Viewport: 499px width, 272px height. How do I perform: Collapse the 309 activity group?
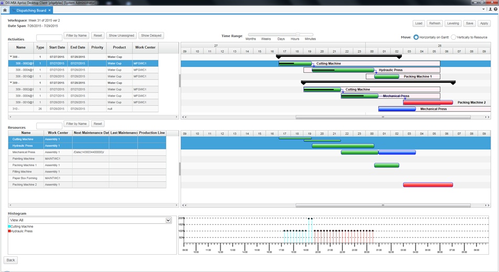coord(11,83)
